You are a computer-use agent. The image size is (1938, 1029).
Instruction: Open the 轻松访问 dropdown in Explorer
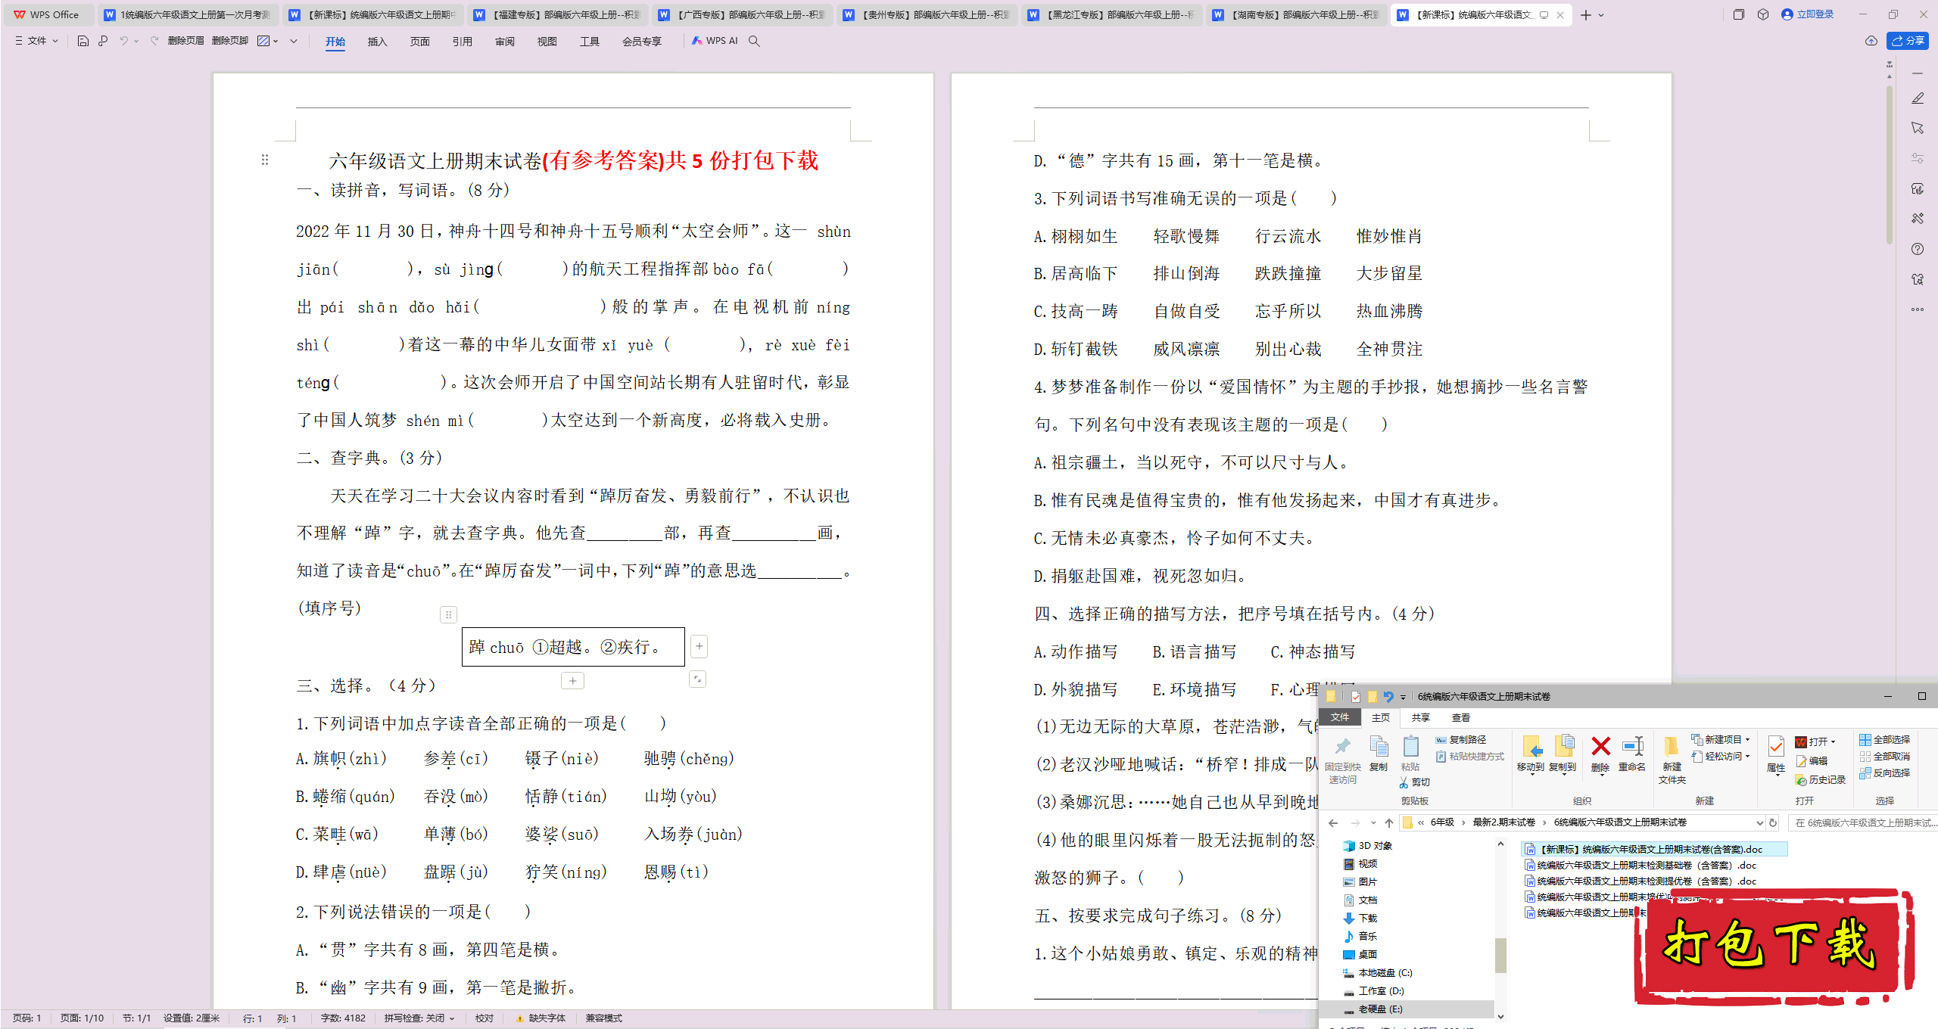coord(1721,756)
